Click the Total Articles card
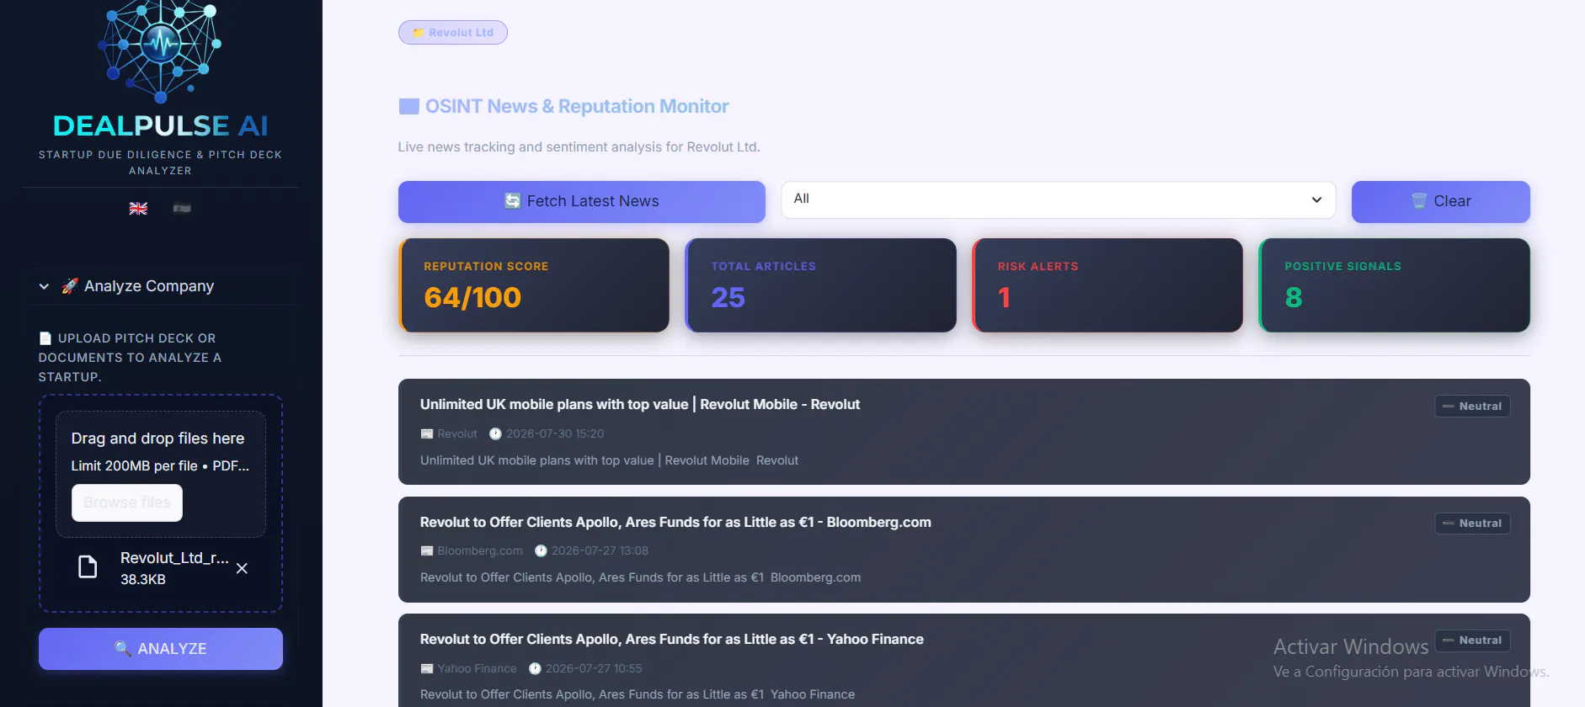 [821, 285]
